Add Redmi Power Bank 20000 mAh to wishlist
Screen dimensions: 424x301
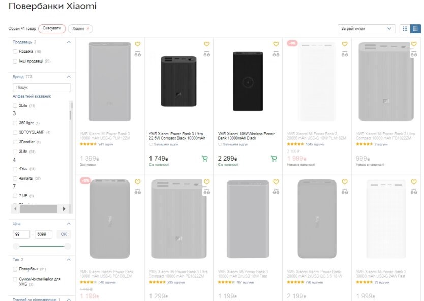345,182
